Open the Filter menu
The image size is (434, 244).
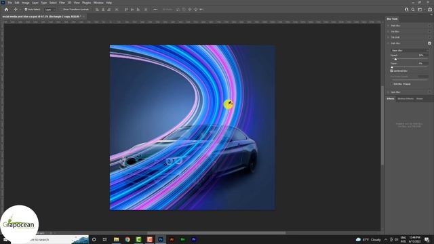62,3
